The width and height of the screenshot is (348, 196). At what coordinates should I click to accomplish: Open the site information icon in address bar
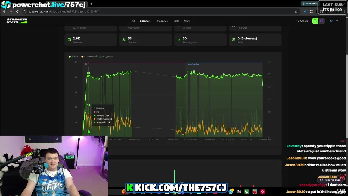point(25,11)
